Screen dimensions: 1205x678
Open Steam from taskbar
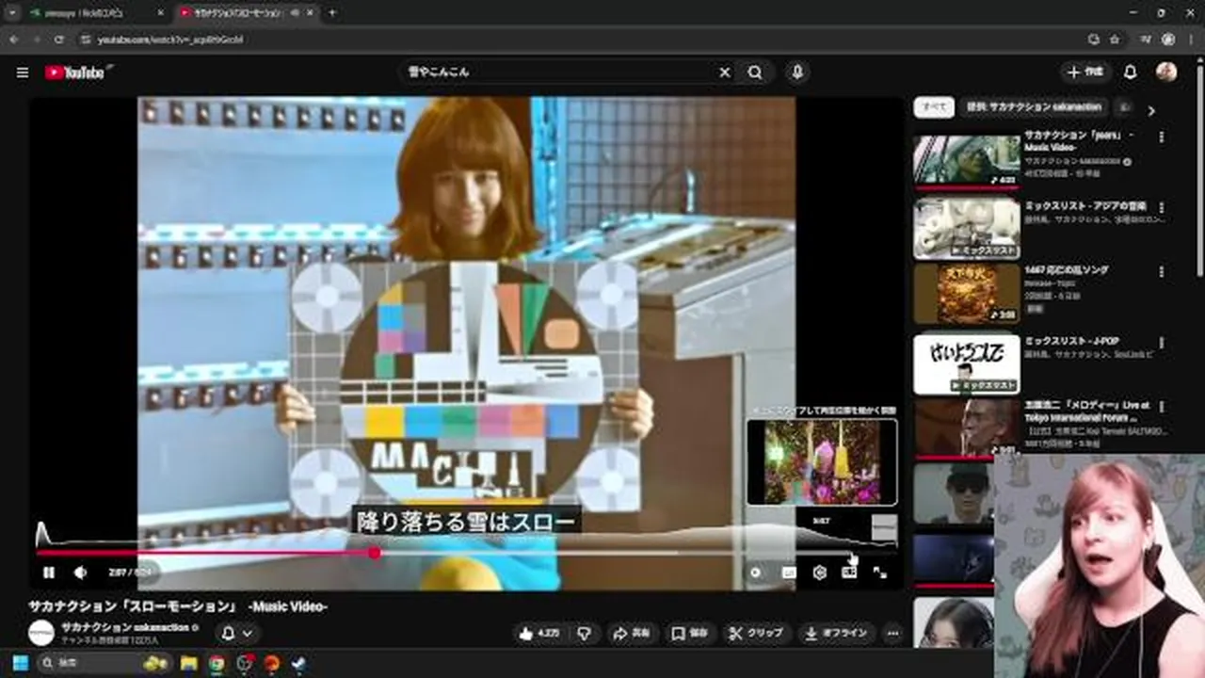pyautogui.click(x=299, y=663)
